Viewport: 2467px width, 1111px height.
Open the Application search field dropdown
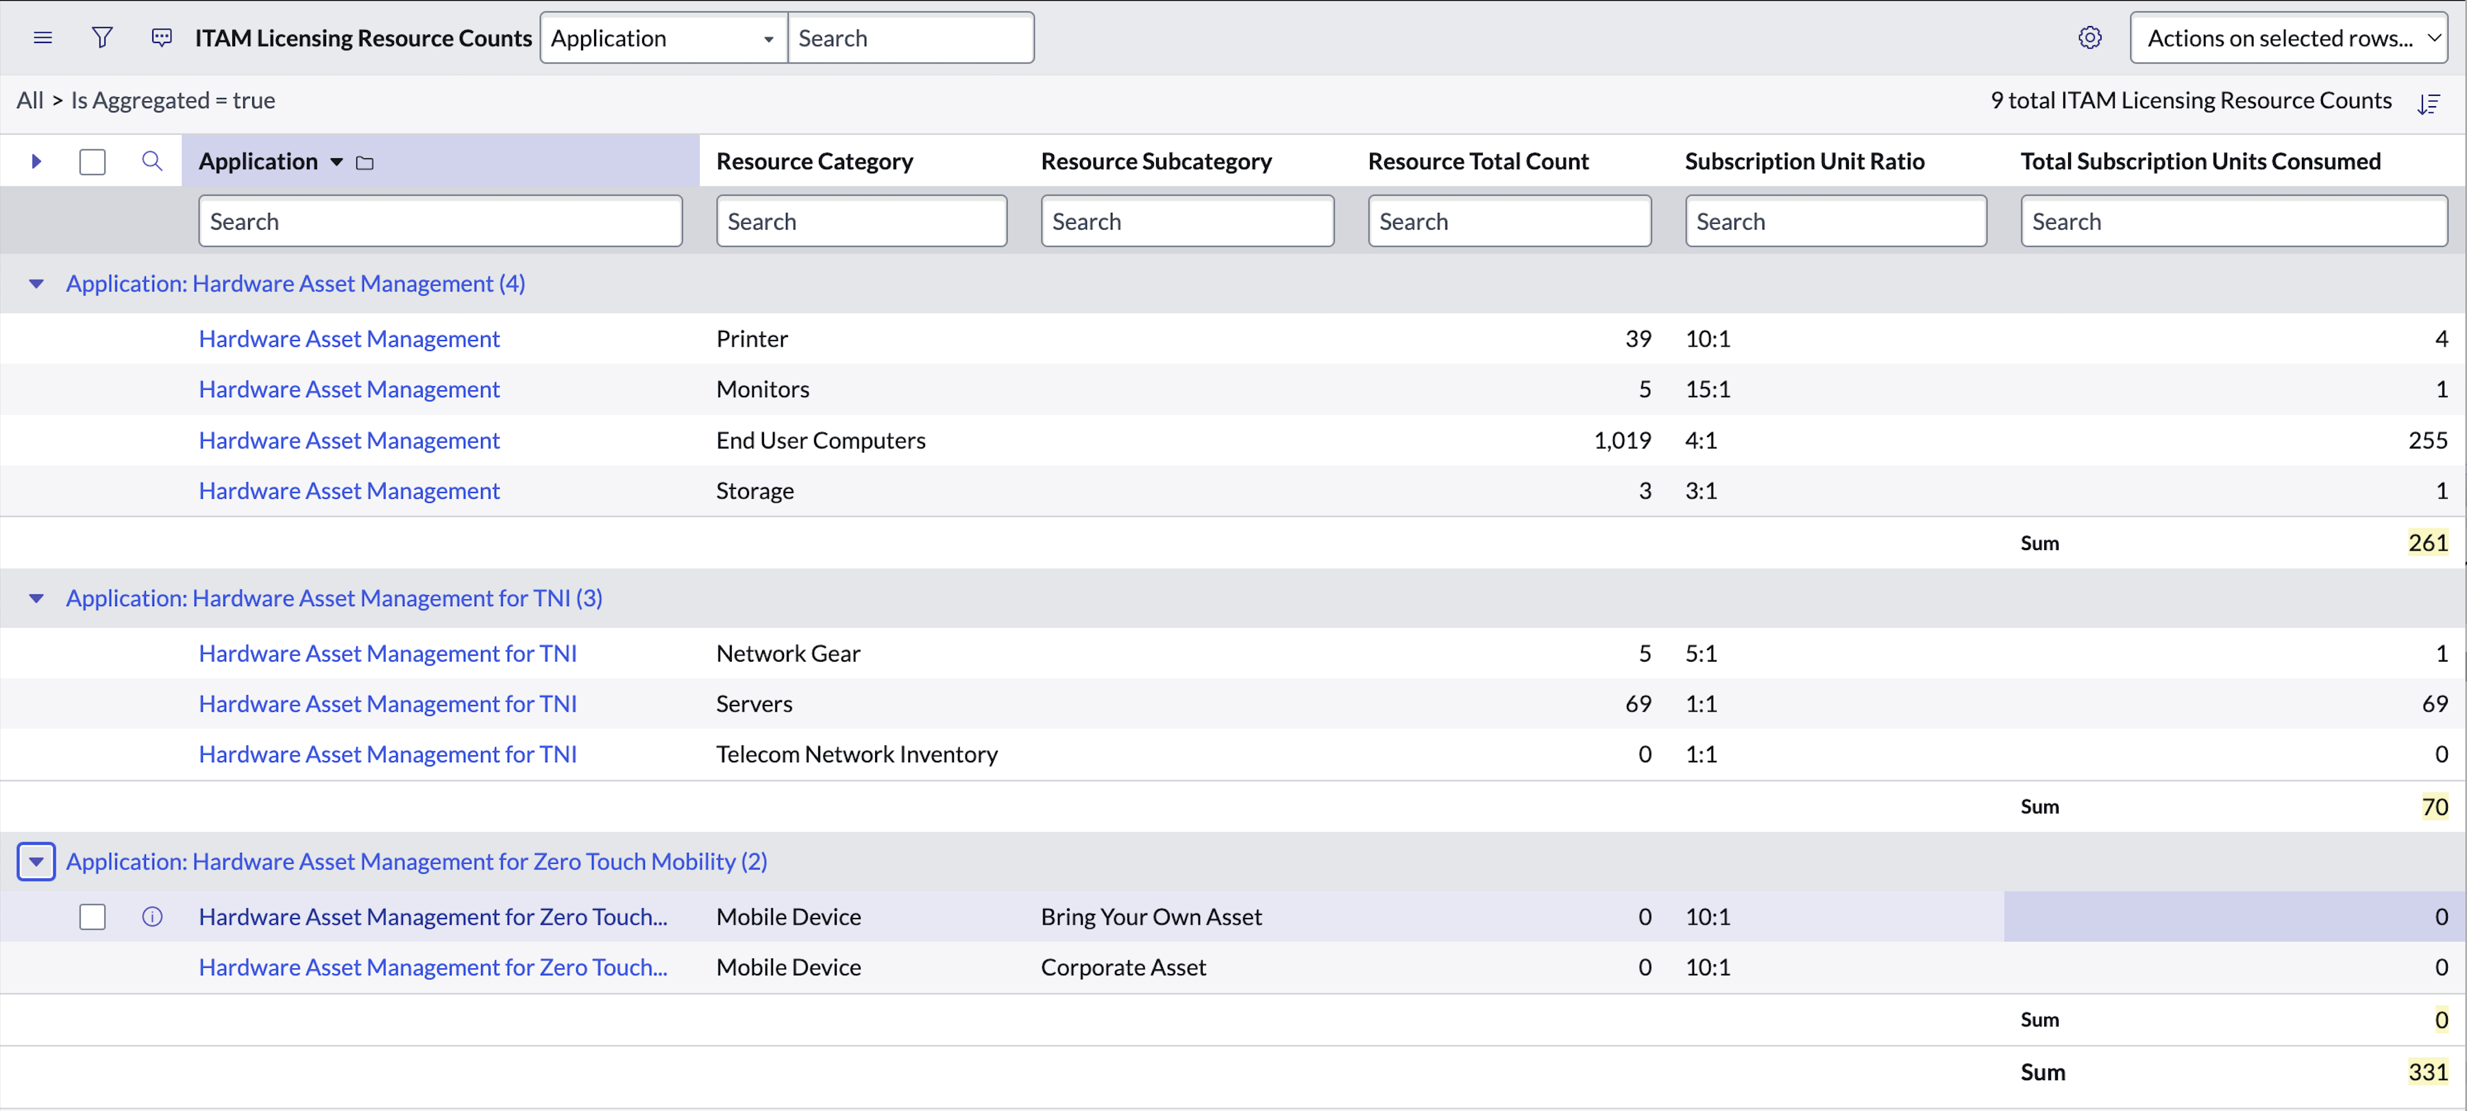point(663,37)
